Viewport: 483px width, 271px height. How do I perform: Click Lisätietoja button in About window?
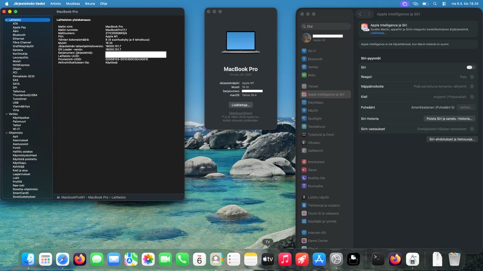pos(240,105)
